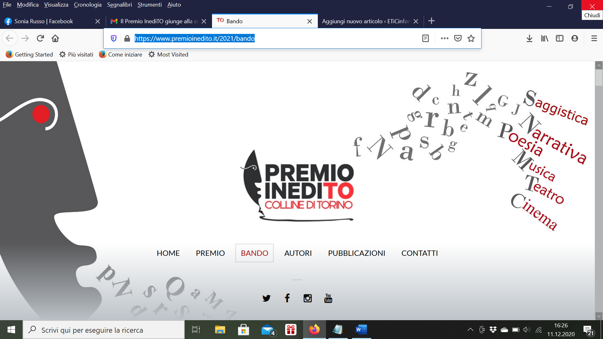603x339 pixels.
Task: Click the Premio InediTO logo
Action: (297, 185)
